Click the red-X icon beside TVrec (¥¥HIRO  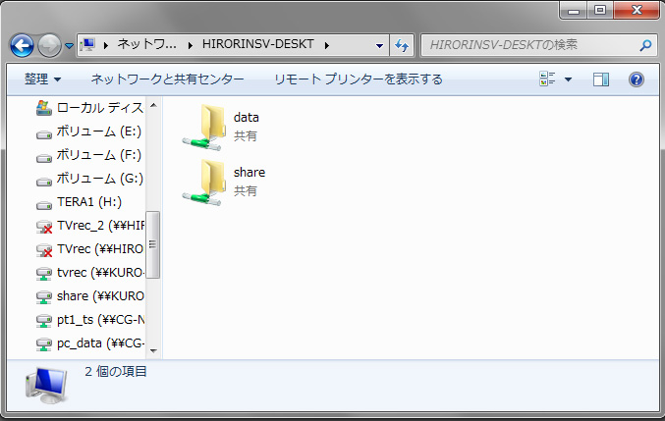pyautogui.click(x=44, y=250)
